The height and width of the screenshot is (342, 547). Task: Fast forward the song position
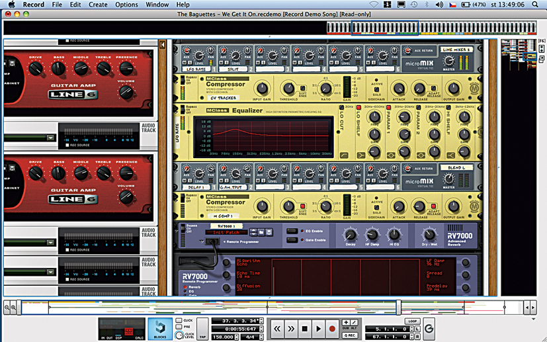pyautogui.click(x=291, y=329)
